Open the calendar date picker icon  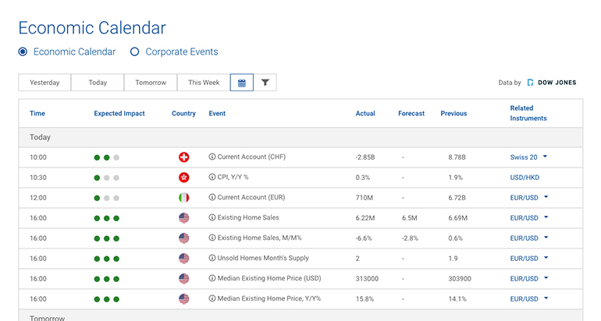tap(241, 83)
